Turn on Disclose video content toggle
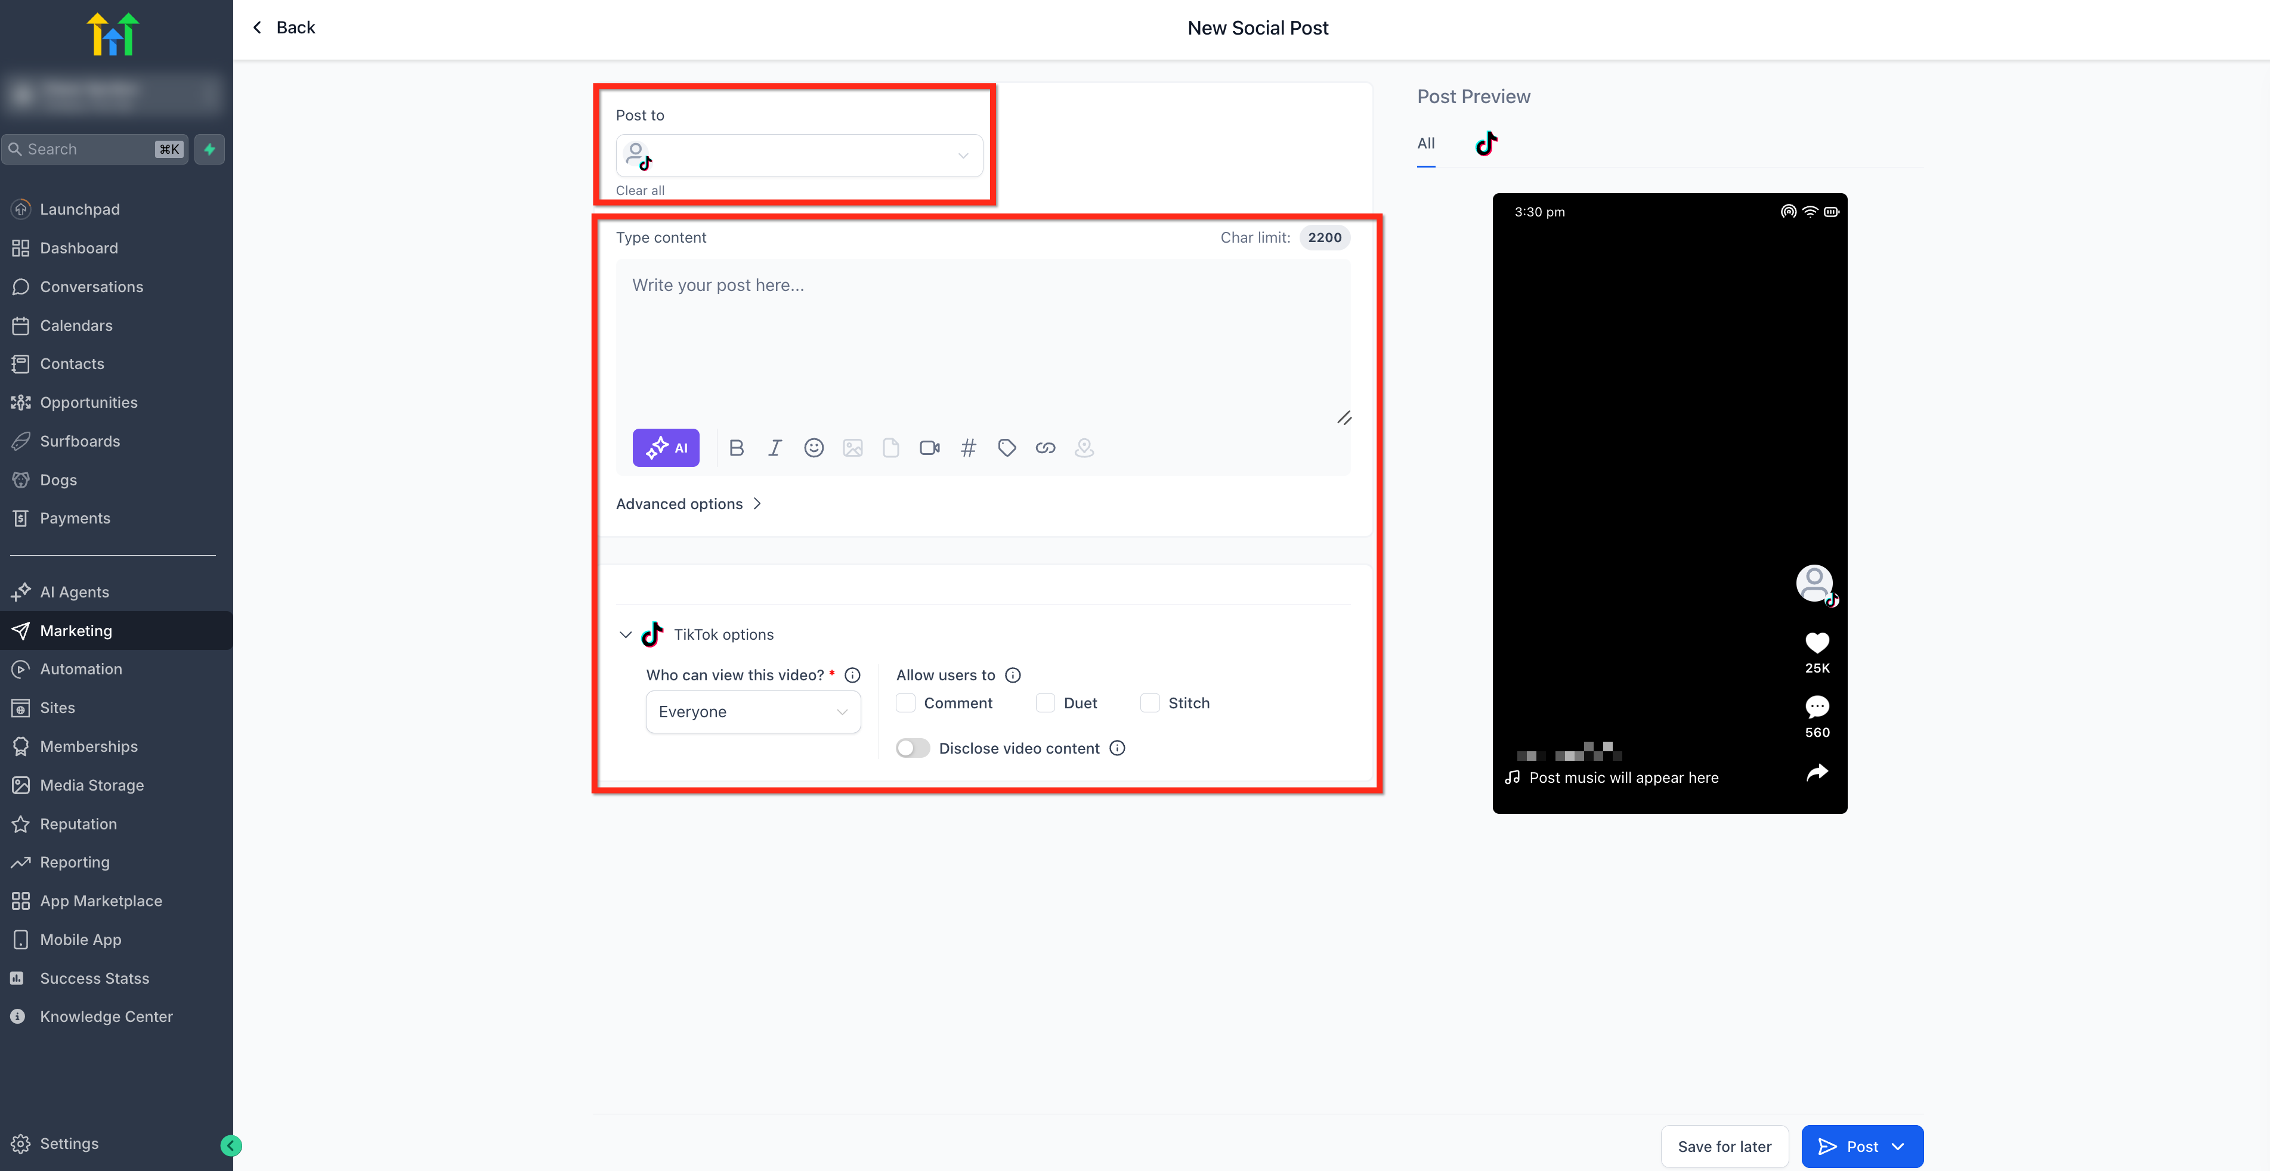 click(912, 748)
